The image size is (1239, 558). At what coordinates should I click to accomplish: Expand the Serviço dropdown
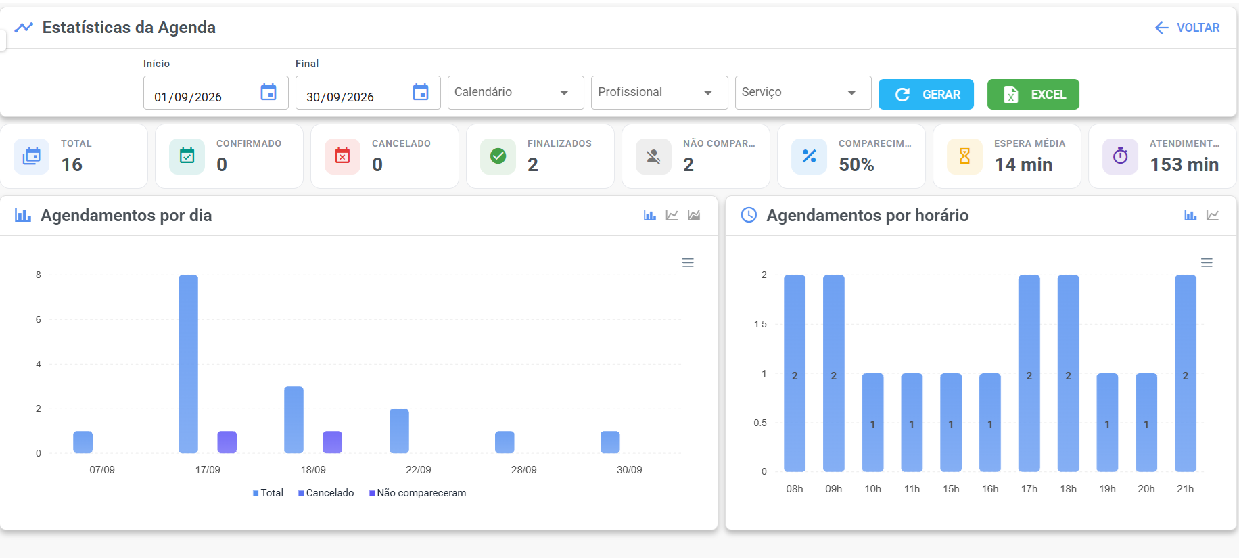803,93
